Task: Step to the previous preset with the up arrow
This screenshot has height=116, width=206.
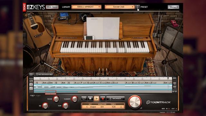Action: click(137, 6)
